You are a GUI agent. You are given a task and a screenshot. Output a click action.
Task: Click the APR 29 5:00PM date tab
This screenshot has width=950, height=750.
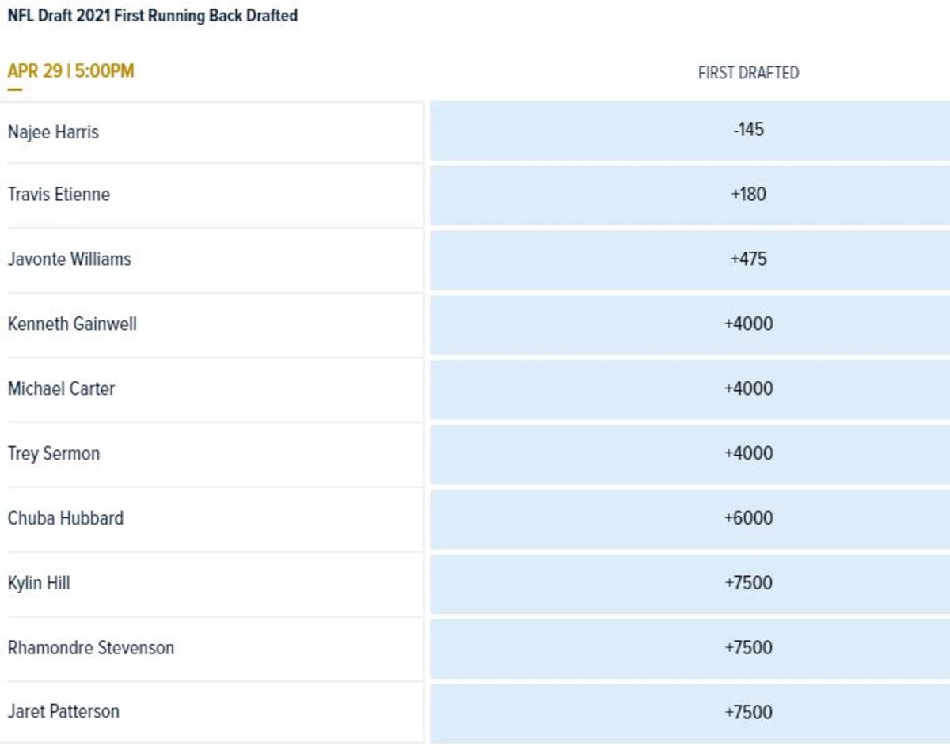coord(71,71)
